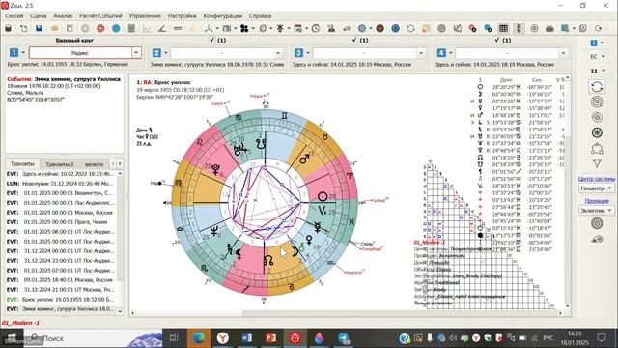
Task: Open Yandex Browser from the taskbar
Action: pos(223,338)
